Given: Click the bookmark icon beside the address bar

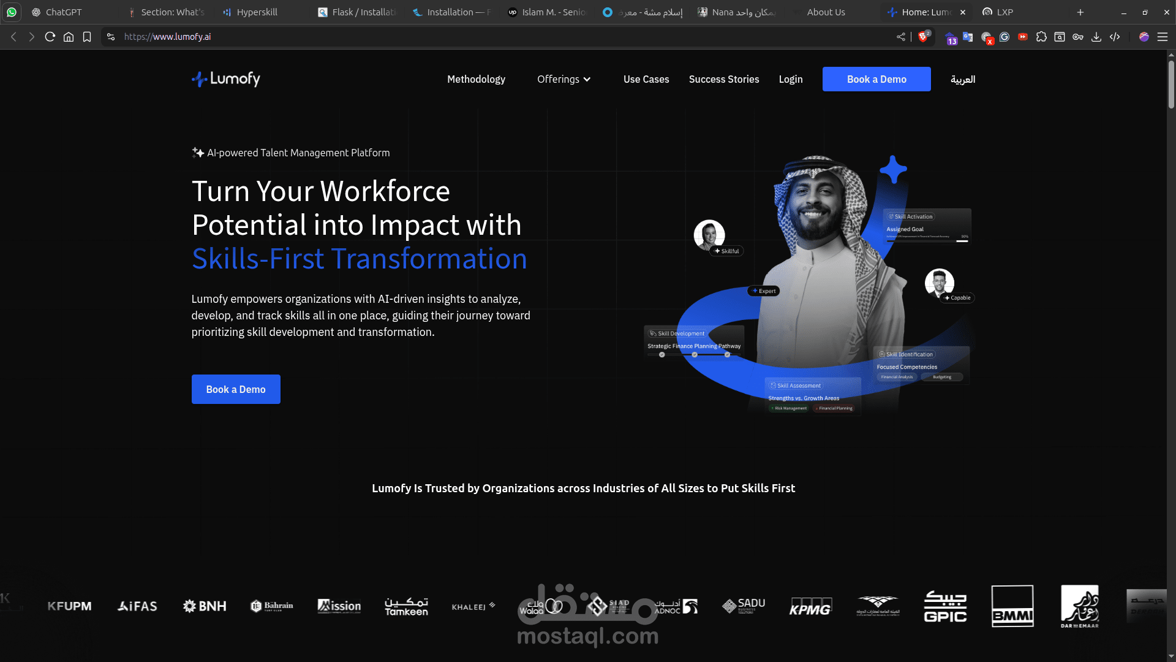Looking at the screenshot, I should point(87,37).
